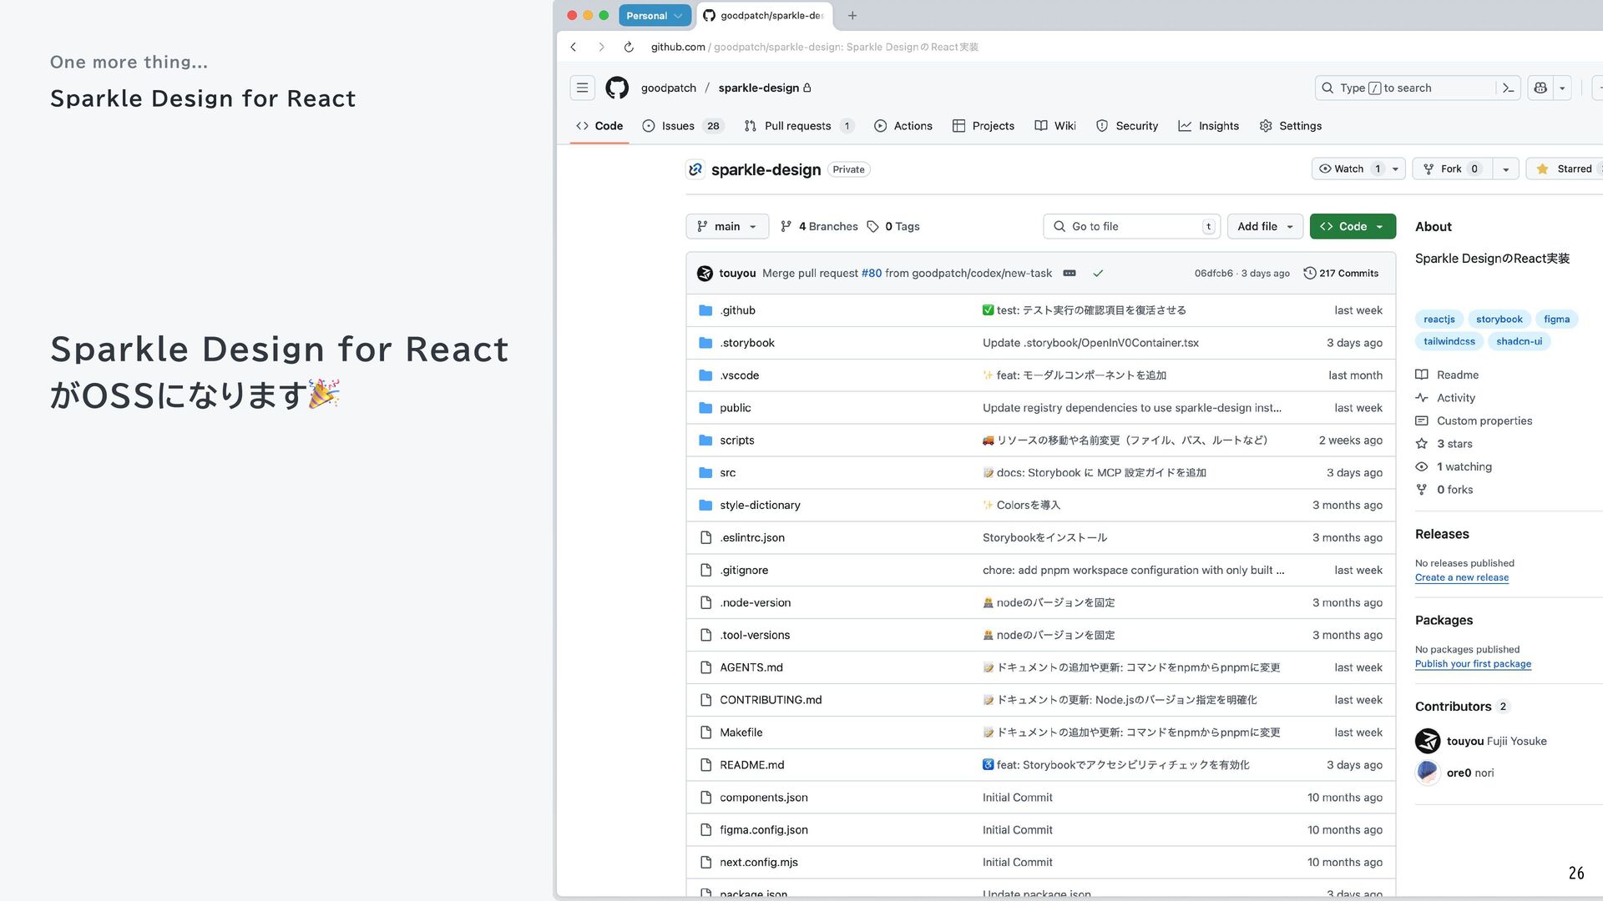Open the green Code dropdown
Viewport: 1603px width, 901px height.
[x=1353, y=226]
